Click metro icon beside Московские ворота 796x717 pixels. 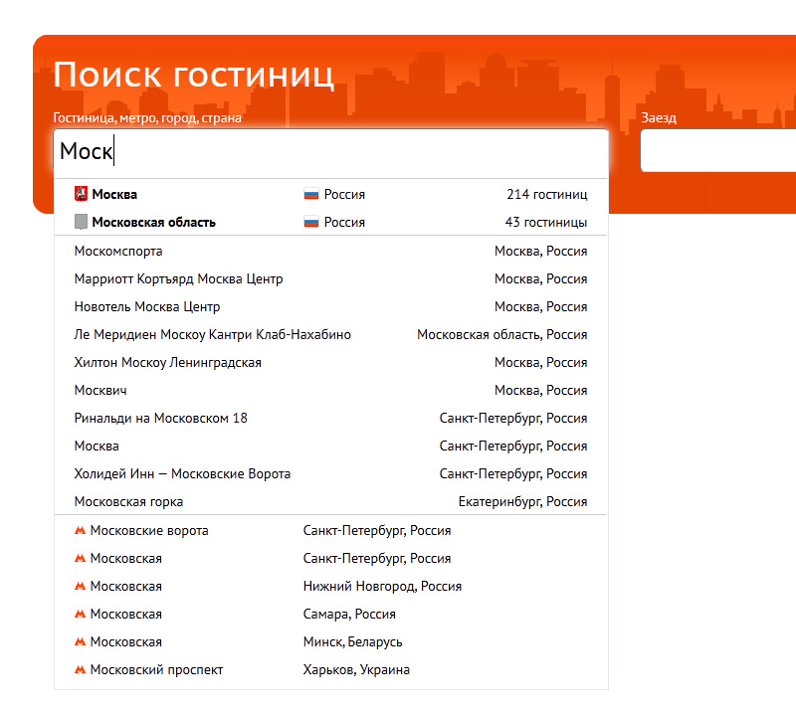point(81,531)
